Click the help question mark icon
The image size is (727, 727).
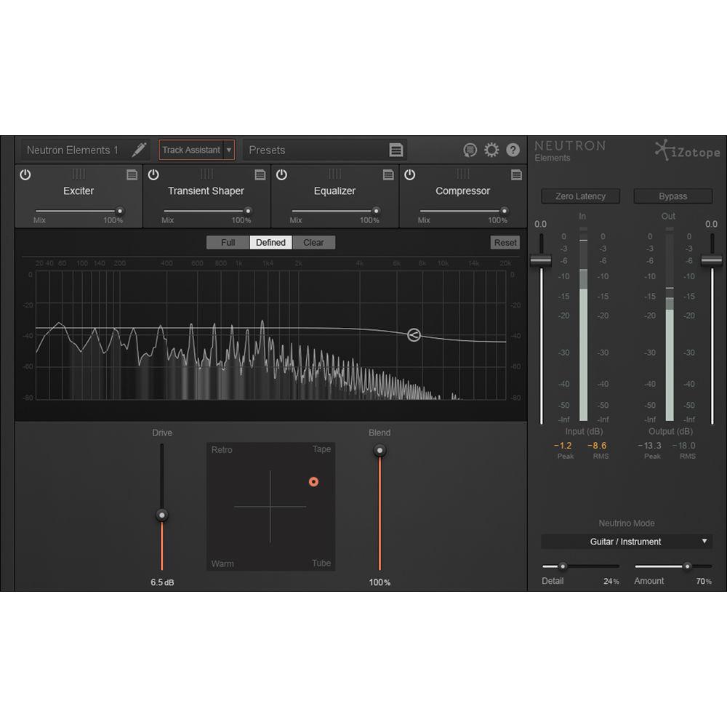point(513,150)
